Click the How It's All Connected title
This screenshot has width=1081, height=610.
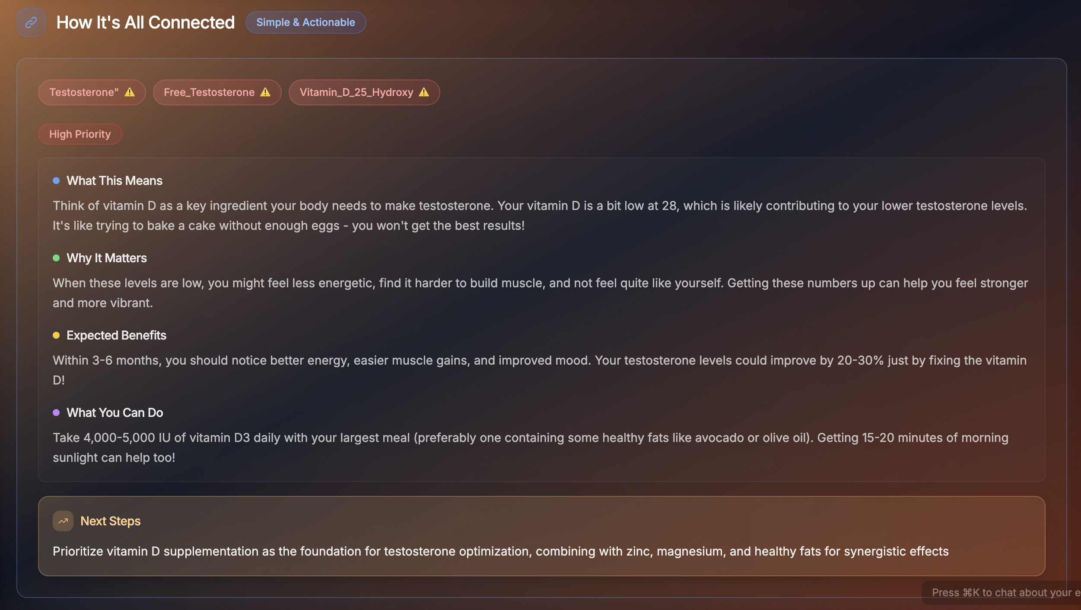pos(146,22)
